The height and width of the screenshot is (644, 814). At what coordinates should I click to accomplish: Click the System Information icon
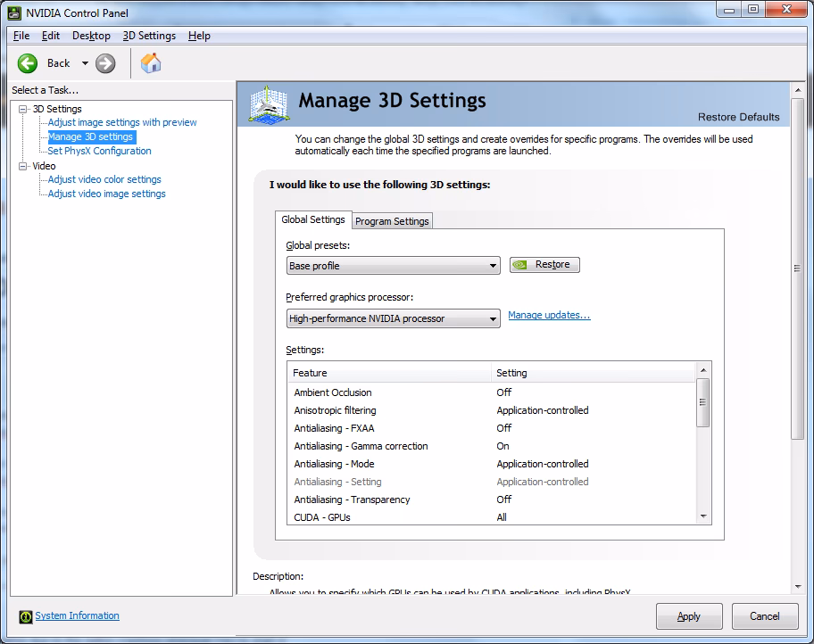click(25, 616)
